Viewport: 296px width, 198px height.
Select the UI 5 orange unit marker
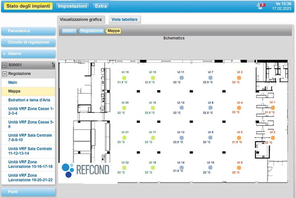239,137
